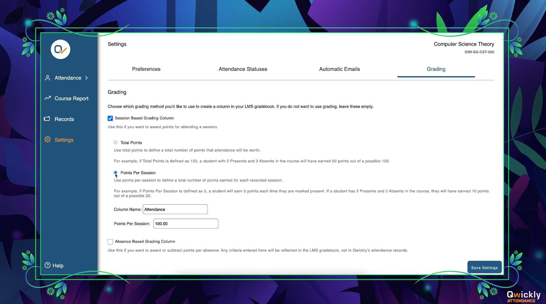This screenshot has width=546, height=304.
Task: Go to the Automatic Emails tab
Action: coord(339,69)
